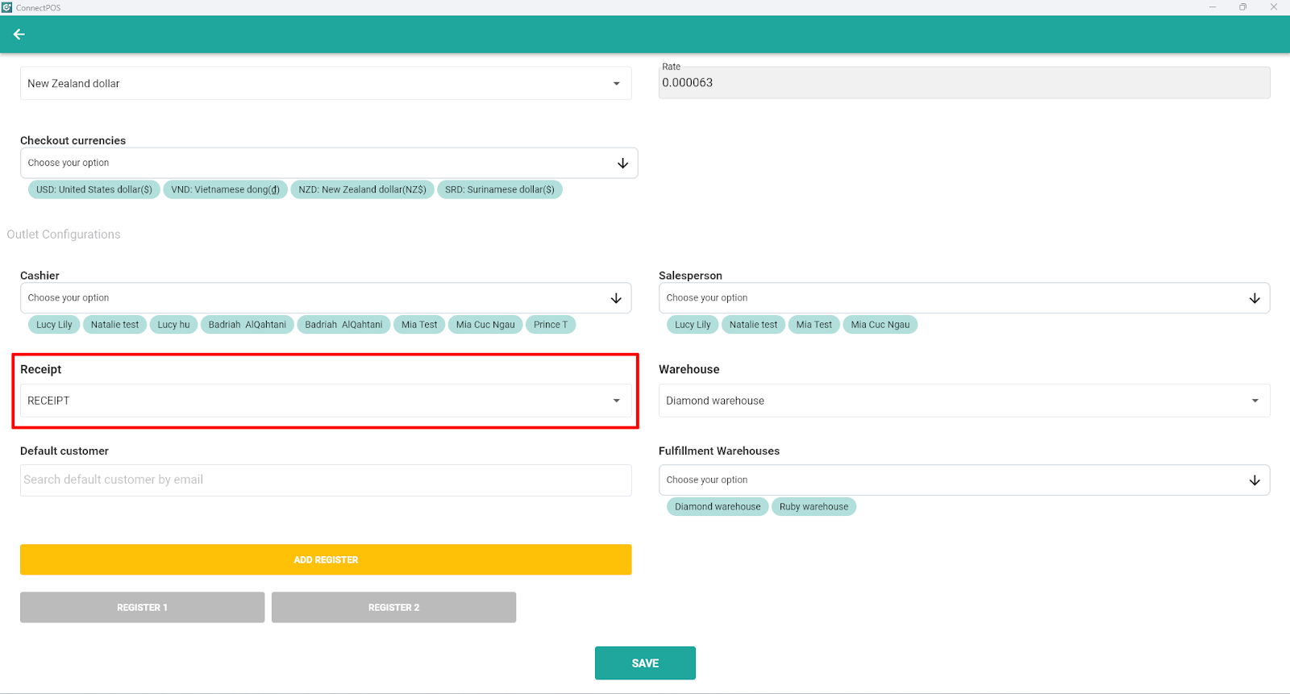Click Ruby warehouse fulfillment chip
This screenshot has height=694, width=1290.
(814, 507)
